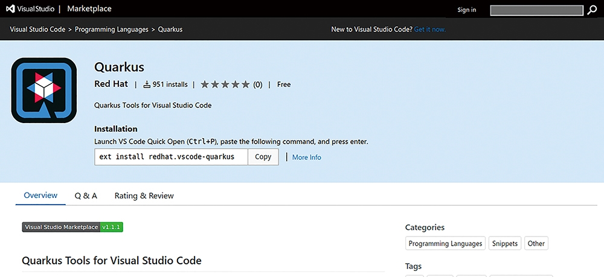This screenshot has width=604, height=277.
Task: Click the Get it now link
Action: coord(430,29)
